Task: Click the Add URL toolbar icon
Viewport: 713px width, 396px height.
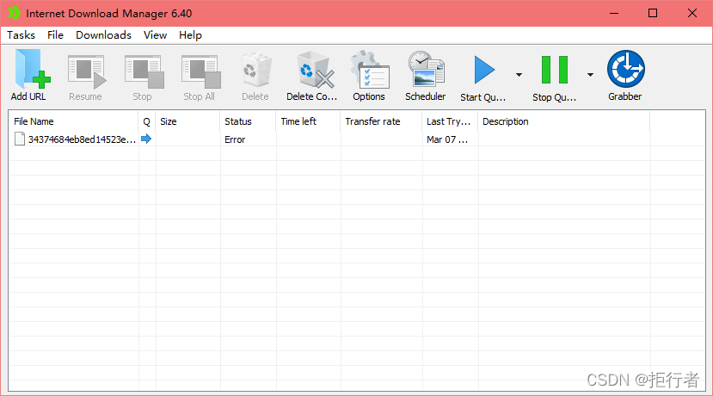Action: coord(32,69)
